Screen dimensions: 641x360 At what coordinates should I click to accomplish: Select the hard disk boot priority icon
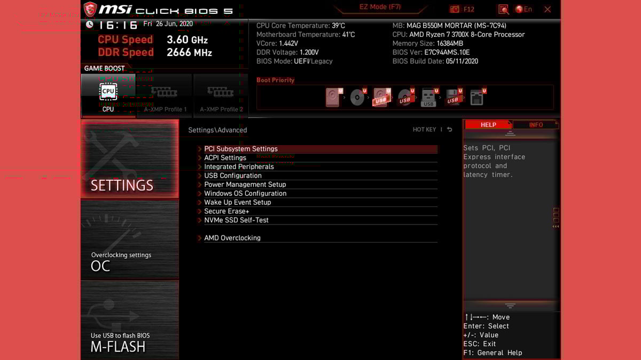334,98
